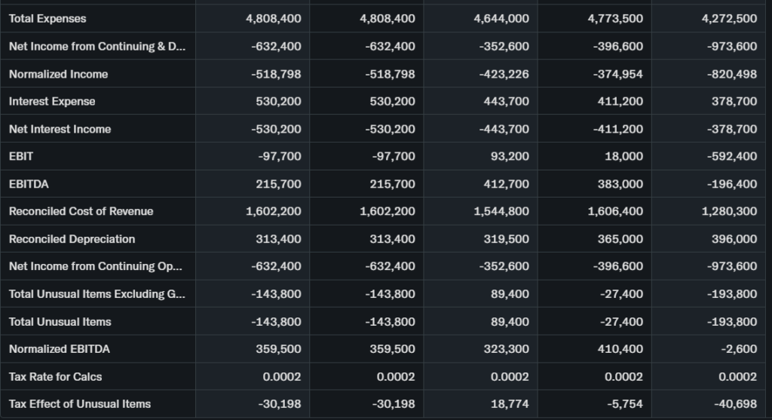The height and width of the screenshot is (420, 772).
Task: Click the Reconciled Cost of Revenue value 1,606,400
Action: (615, 211)
